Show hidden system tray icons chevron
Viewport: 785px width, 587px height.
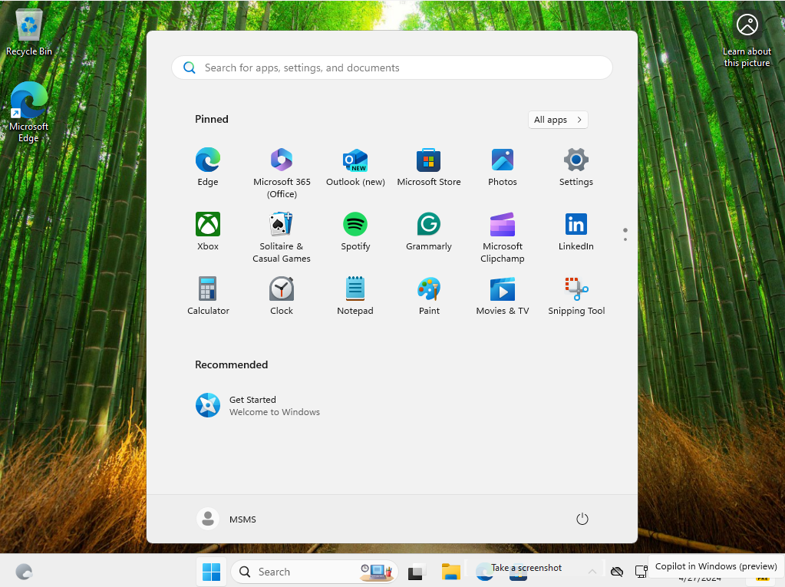click(592, 572)
